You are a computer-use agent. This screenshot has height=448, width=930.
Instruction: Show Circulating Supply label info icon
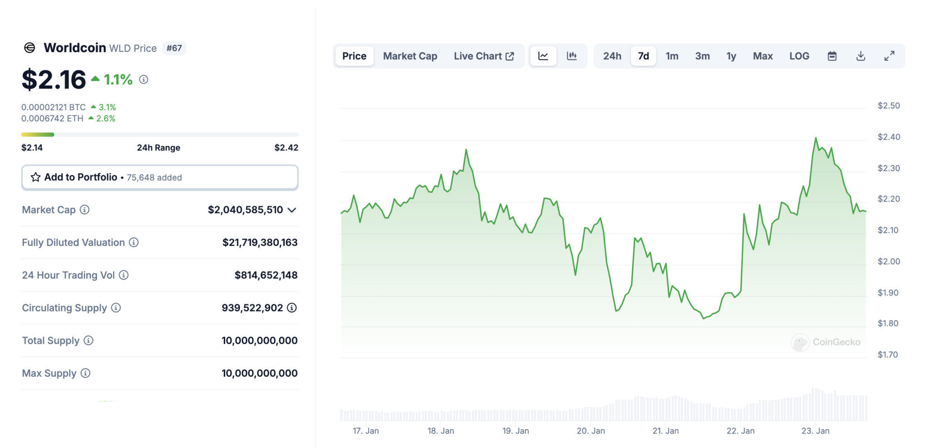pyautogui.click(x=116, y=308)
